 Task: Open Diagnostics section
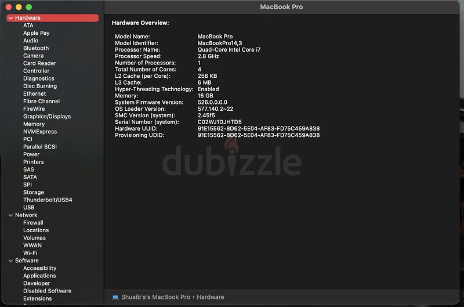tap(39, 78)
